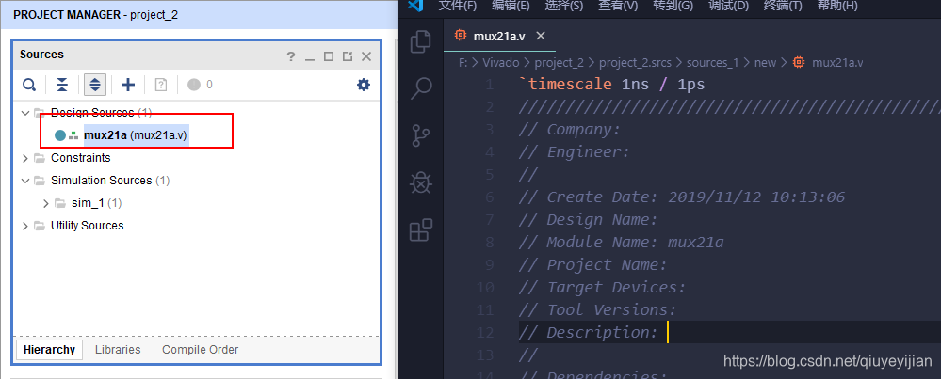Open VS Code Source Control view

[421, 135]
